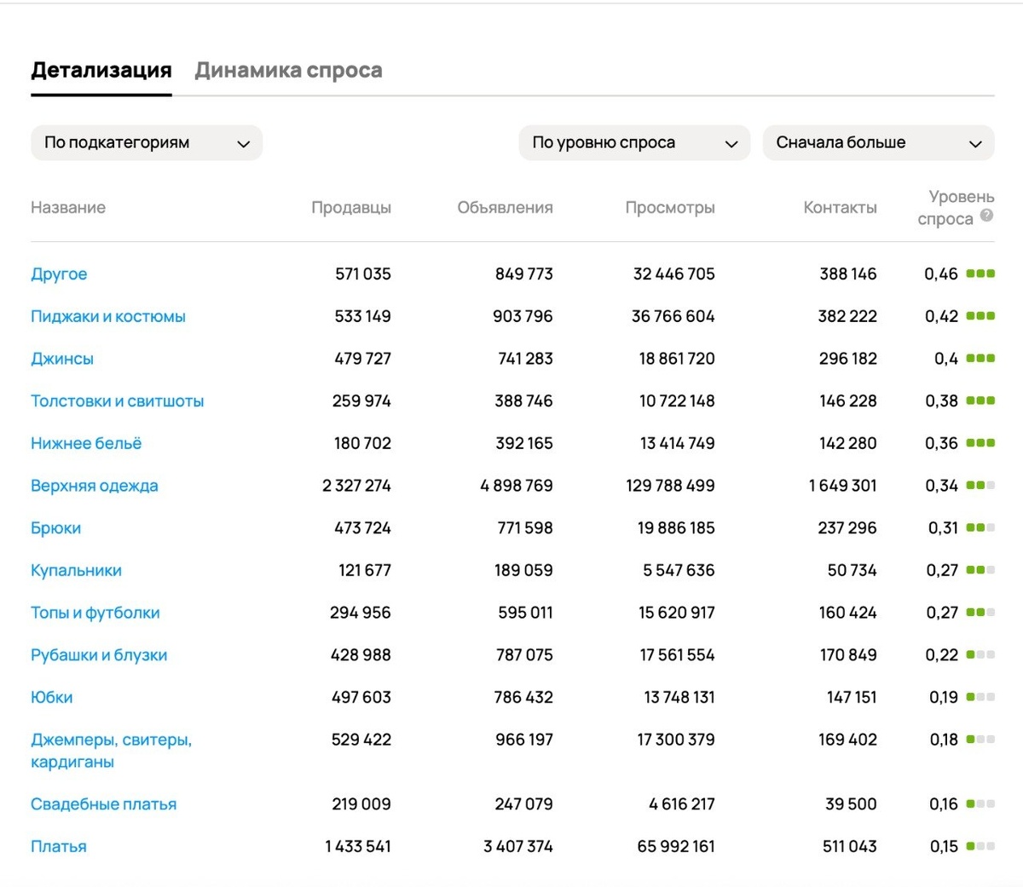Click the demand indicator for Брюки row
The height and width of the screenshot is (887, 1023).
coord(980,527)
